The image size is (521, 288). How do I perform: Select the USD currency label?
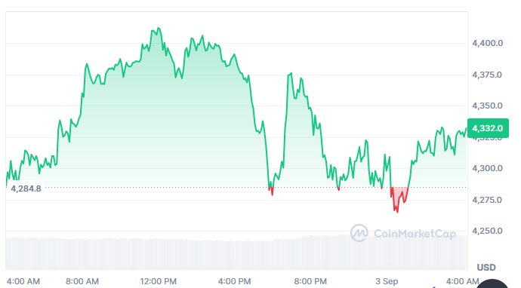486,267
